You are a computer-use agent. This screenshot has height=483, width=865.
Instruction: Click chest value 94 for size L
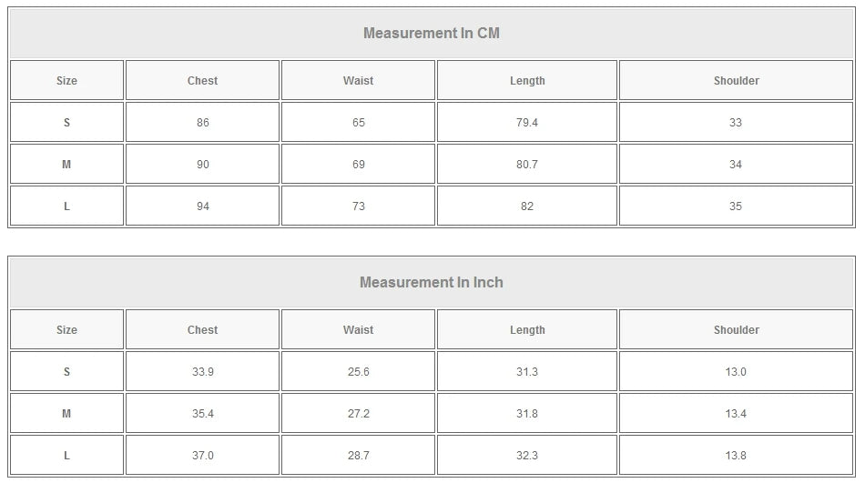(202, 206)
